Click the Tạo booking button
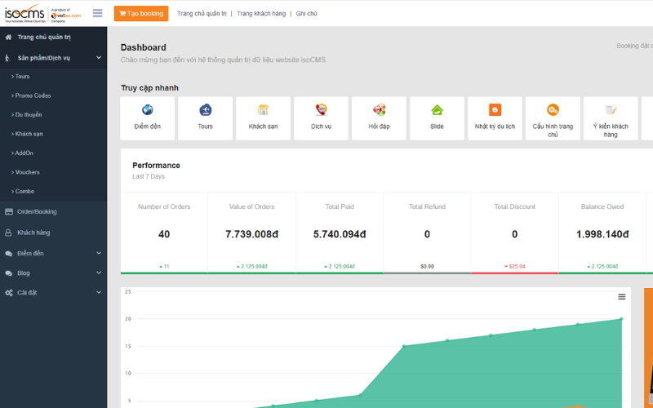653x408 pixels. [x=141, y=13]
